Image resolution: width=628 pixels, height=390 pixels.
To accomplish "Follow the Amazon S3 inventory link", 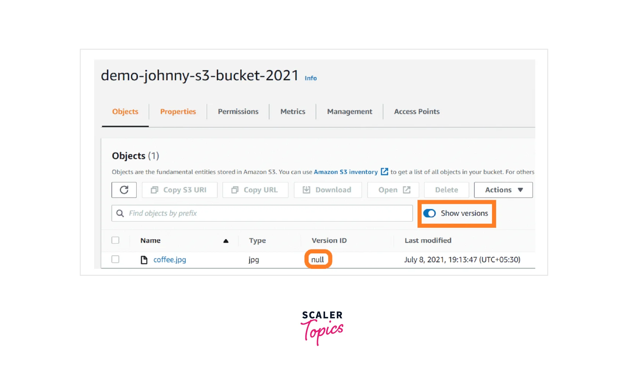I will point(345,172).
